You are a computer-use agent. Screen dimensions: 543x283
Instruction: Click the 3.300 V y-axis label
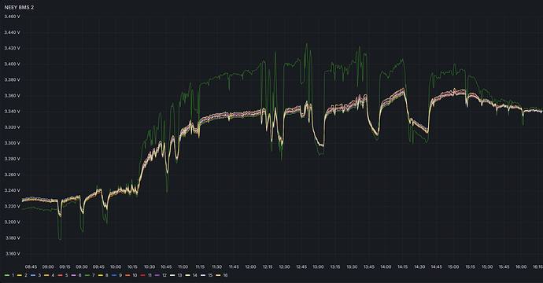pyautogui.click(x=12, y=143)
